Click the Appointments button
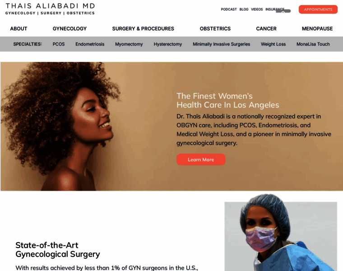The width and height of the screenshot is (343, 271). pyautogui.click(x=318, y=9)
